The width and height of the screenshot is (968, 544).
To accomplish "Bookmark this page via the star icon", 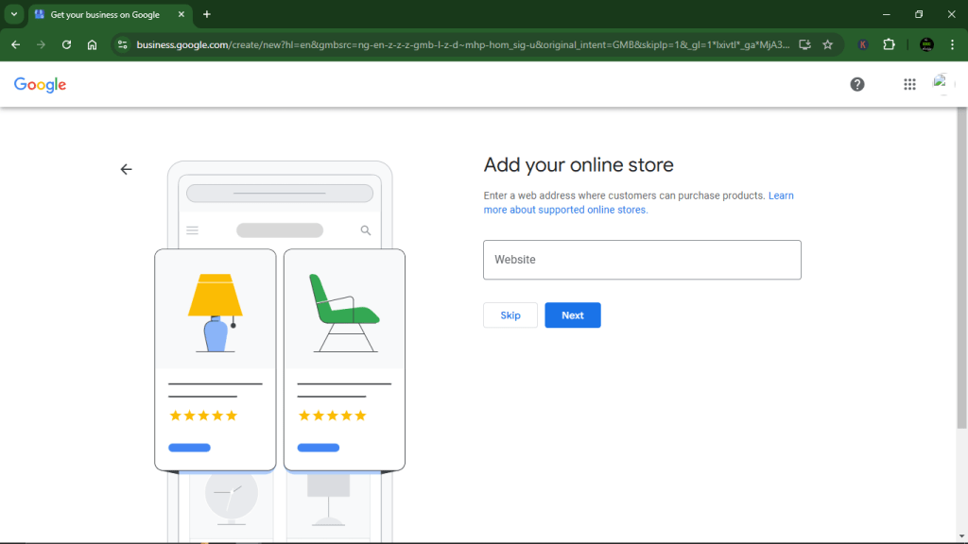I will 827,43.
